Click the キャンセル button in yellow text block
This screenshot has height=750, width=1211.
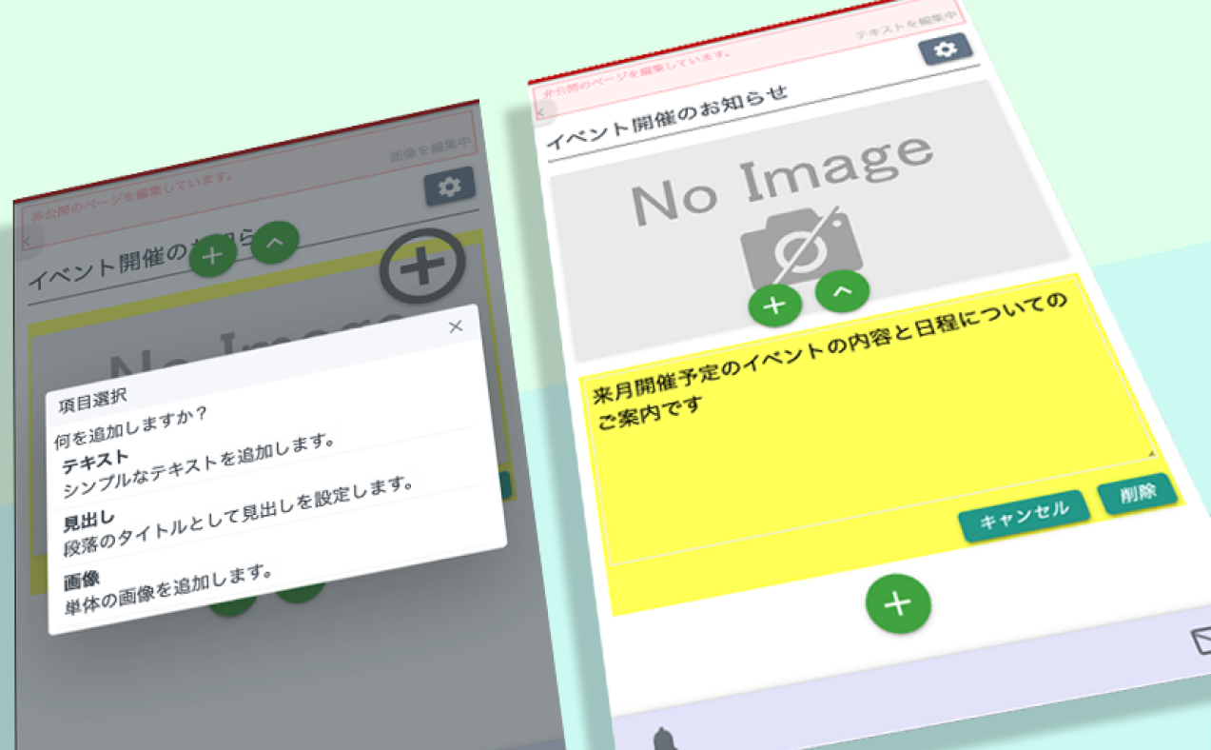1024,515
